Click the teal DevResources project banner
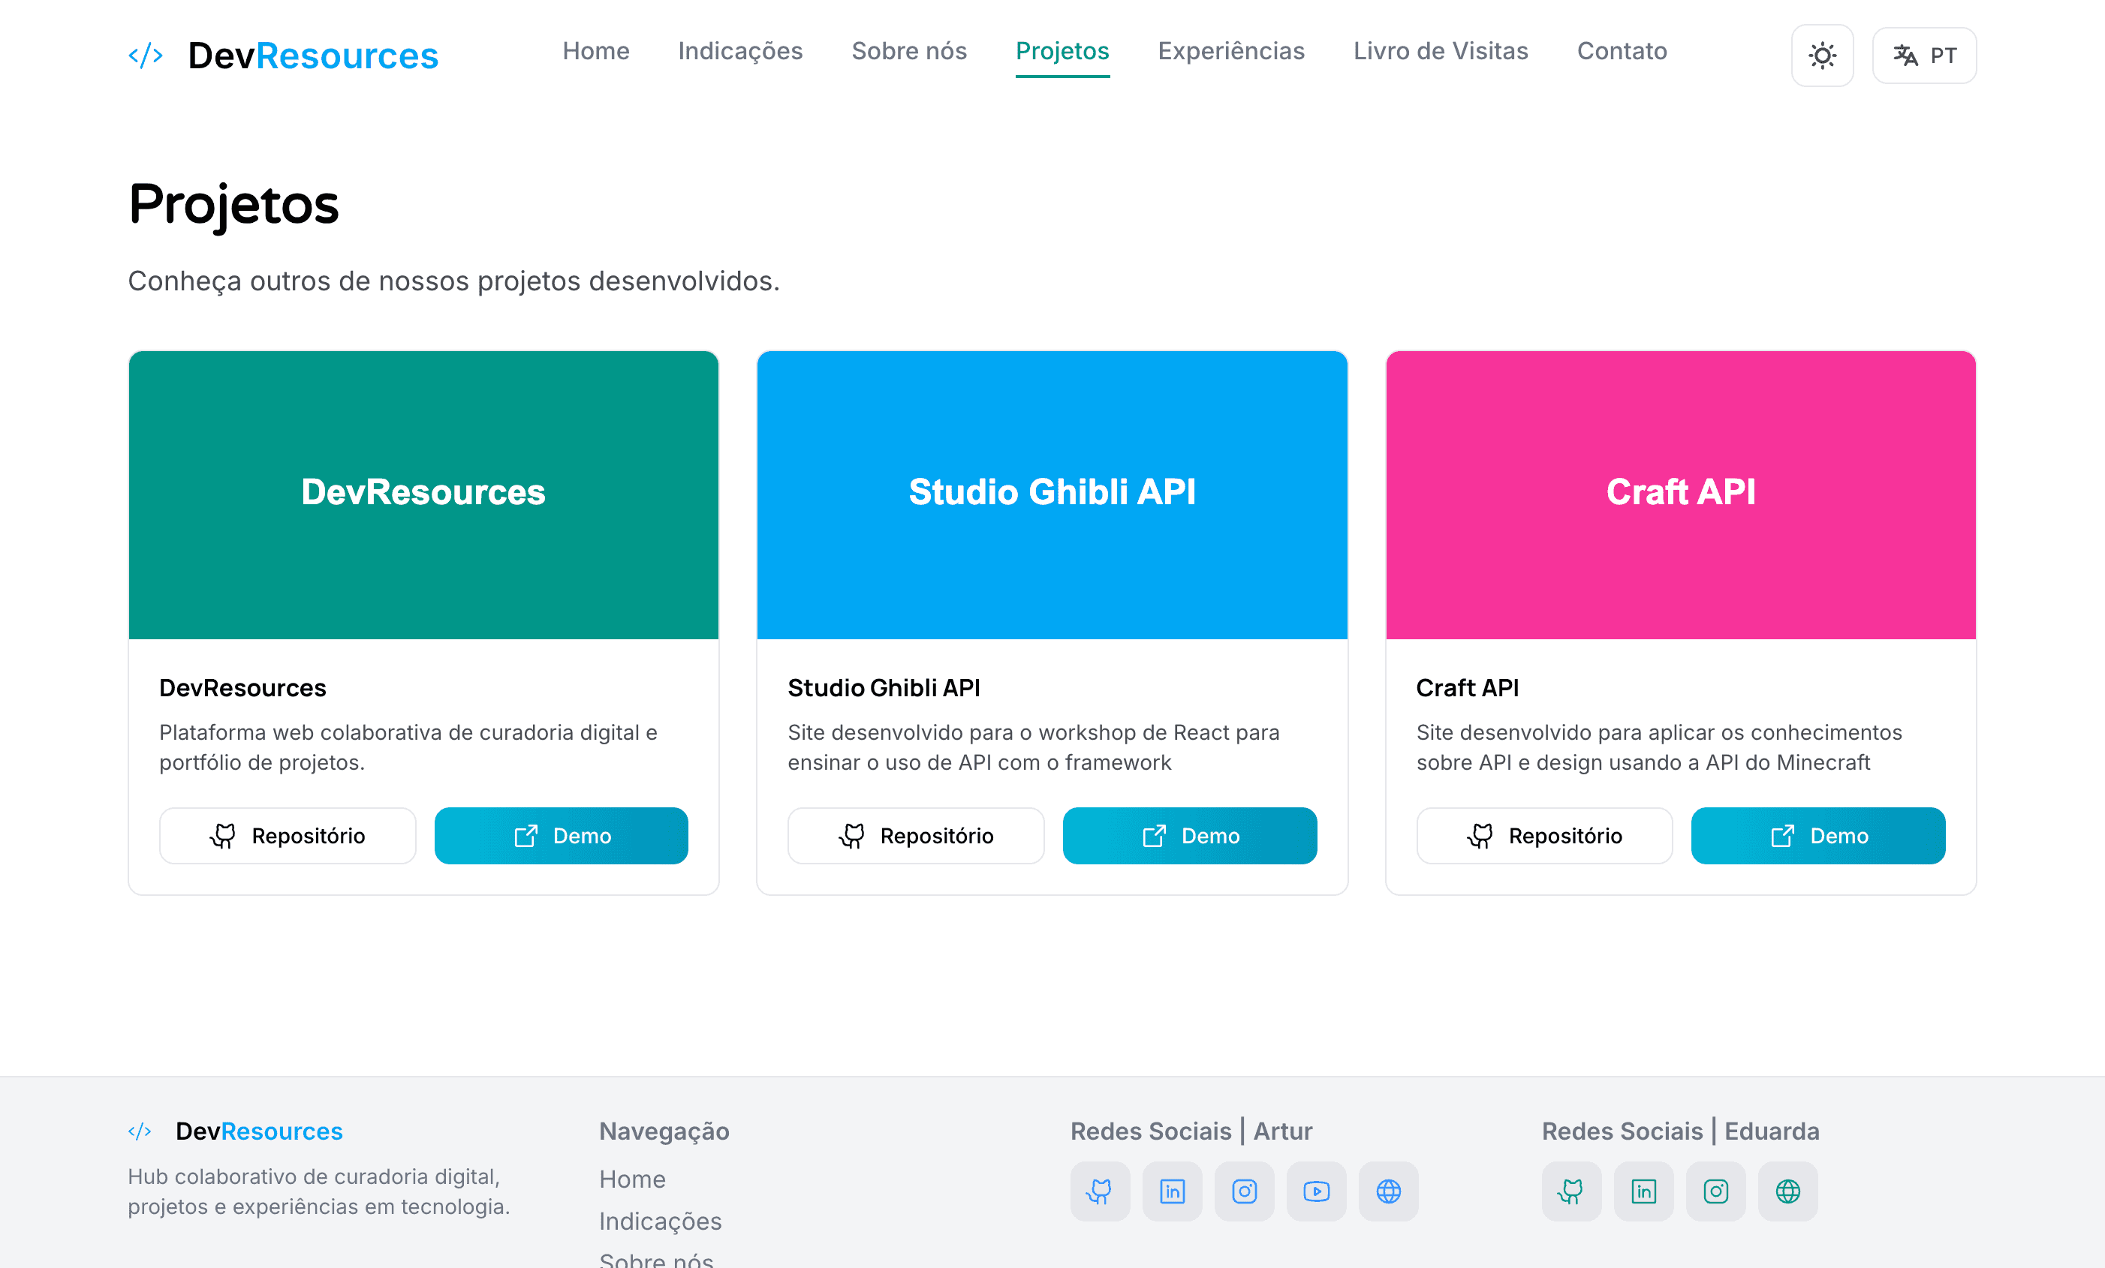This screenshot has width=2105, height=1268. (x=423, y=494)
